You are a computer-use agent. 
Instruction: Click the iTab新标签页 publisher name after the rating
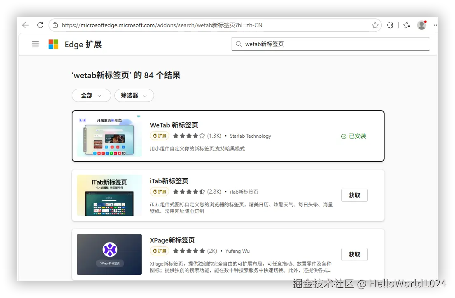(x=244, y=192)
